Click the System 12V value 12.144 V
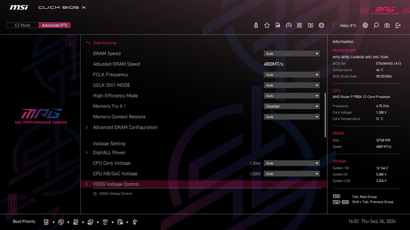Screen dimensions: 410x230 coord(382,168)
